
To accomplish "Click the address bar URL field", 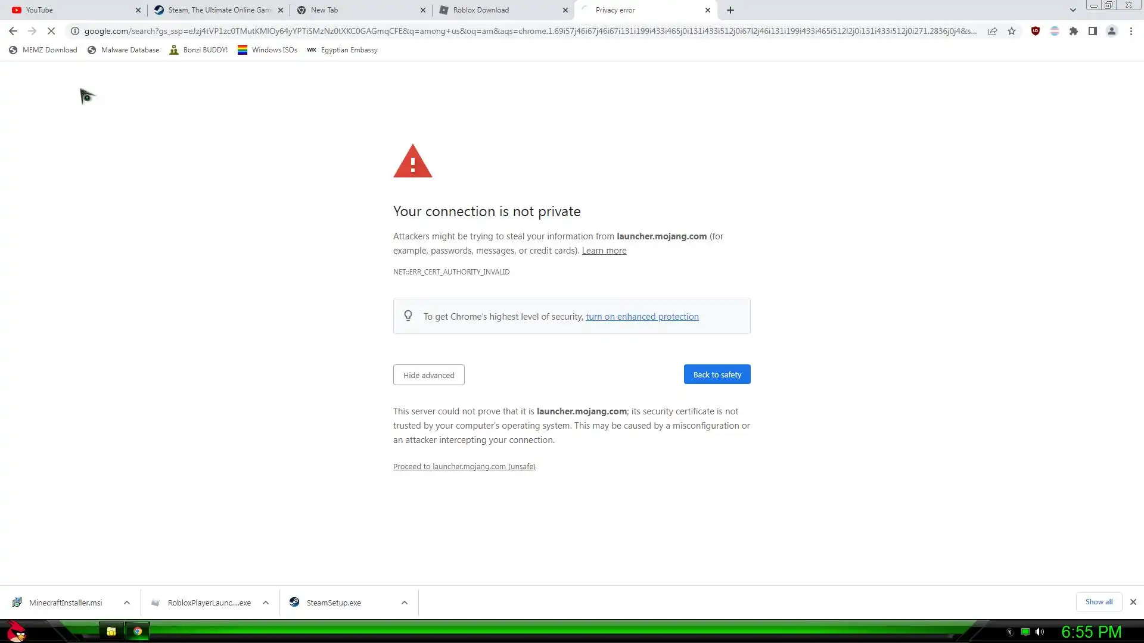I will [x=530, y=31].
